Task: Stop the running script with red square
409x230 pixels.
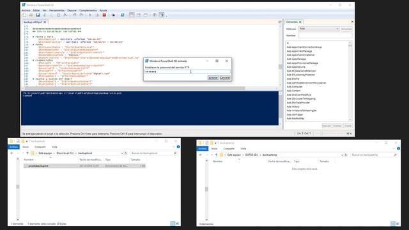Action: 104,15
